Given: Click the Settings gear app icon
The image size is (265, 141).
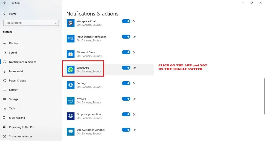Looking at the screenshot, I should click(x=70, y=85).
